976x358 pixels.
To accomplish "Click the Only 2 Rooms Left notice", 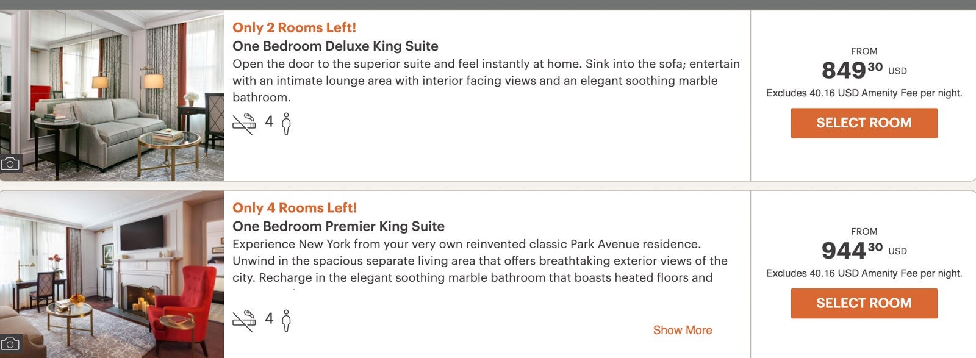I will [x=294, y=27].
